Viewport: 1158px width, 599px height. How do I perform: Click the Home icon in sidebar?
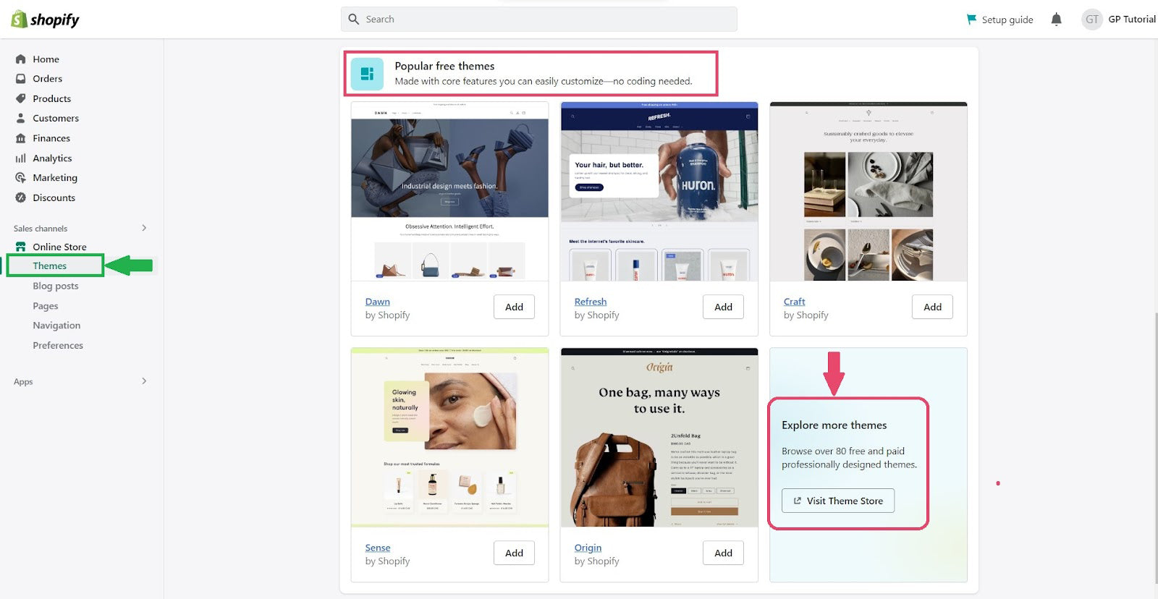[x=21, y=59]
